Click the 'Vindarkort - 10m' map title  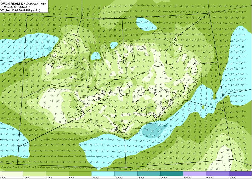(36, 4)
